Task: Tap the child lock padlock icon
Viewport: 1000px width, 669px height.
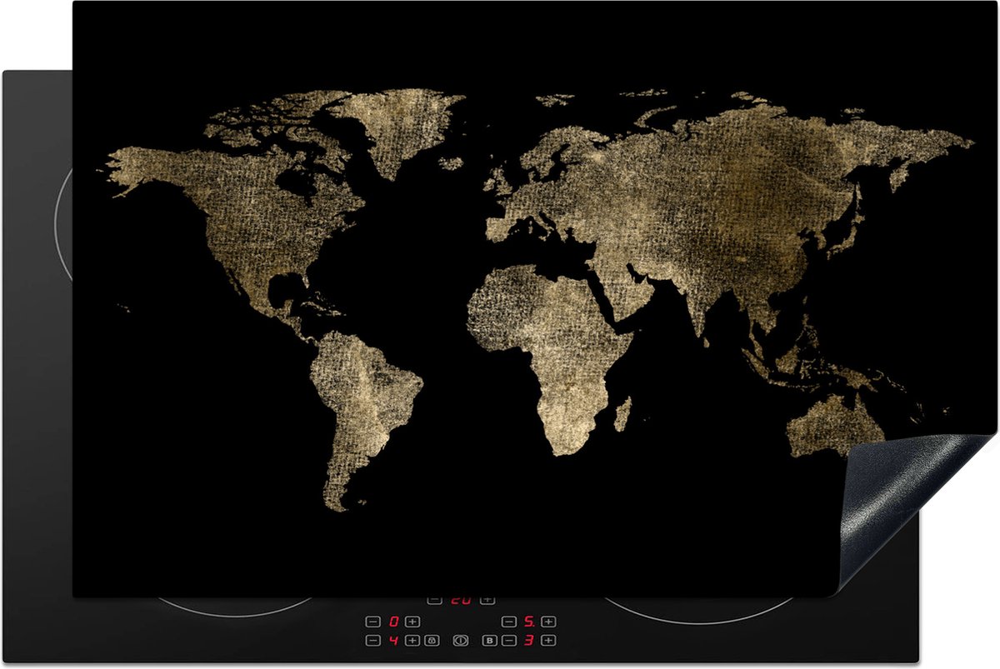Action: 432,641
